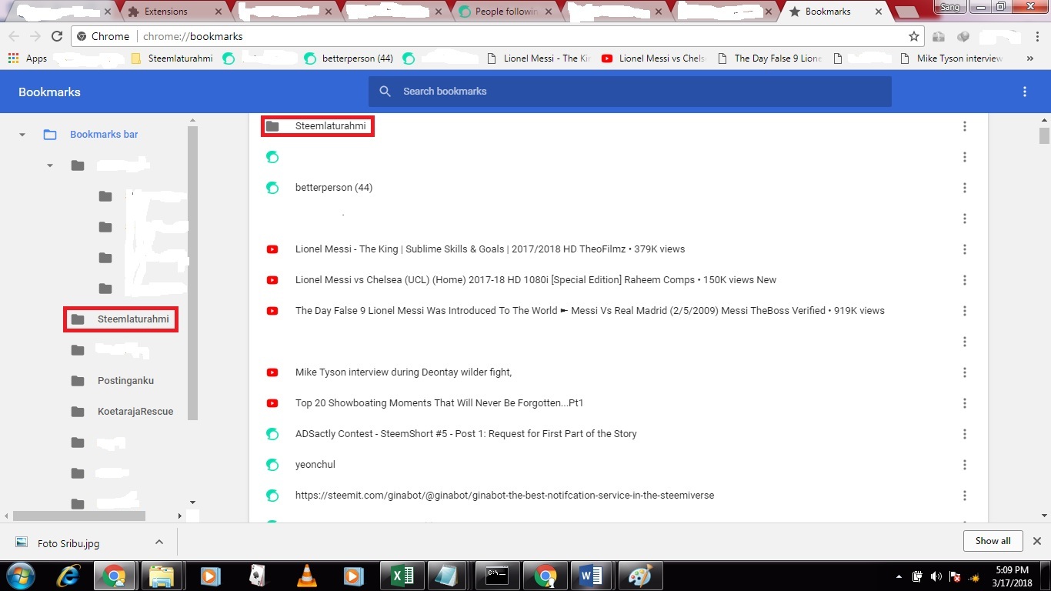Open the Top 20 Showboating Moments bookmark
Image resolution: width=1051 pixels, height=591 pixels.
click(x=439, y=403)
